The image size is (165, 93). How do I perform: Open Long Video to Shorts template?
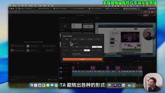click(x=49, y=46)
